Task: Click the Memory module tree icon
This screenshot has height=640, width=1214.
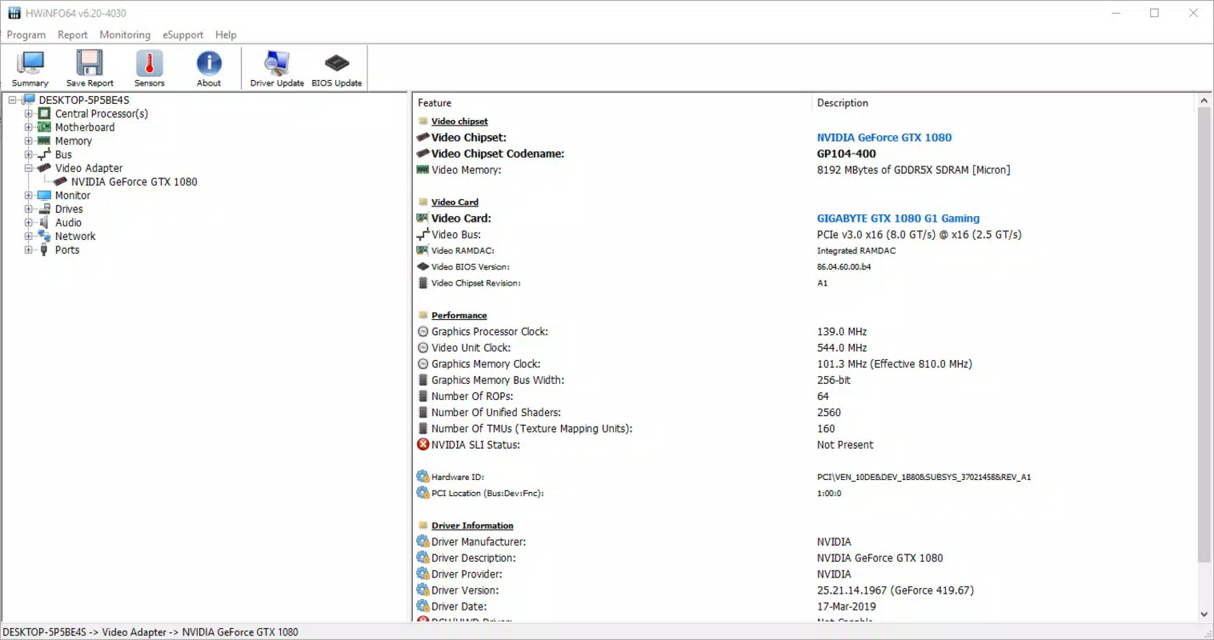Action: [44, 141]
